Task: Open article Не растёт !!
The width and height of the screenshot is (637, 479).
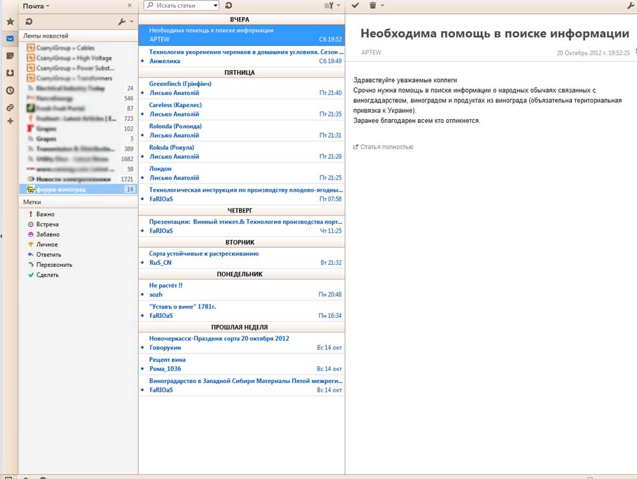Action: coord(241,290)
